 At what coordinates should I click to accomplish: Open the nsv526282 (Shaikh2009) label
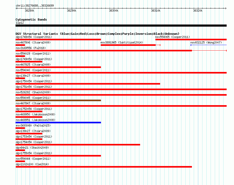(33, 92)
